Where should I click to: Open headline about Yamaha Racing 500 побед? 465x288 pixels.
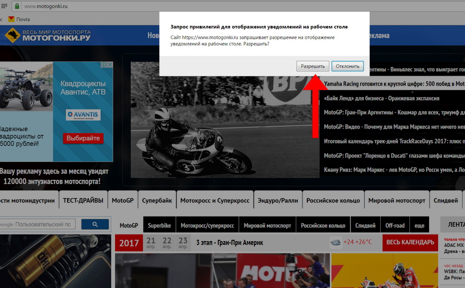[x=394, y=84]
